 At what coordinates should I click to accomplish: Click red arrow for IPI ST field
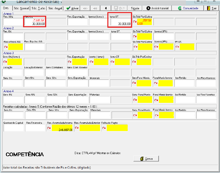177,47
